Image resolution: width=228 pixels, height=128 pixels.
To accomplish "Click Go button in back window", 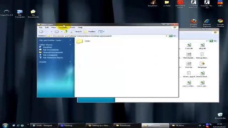I will 213,41.
